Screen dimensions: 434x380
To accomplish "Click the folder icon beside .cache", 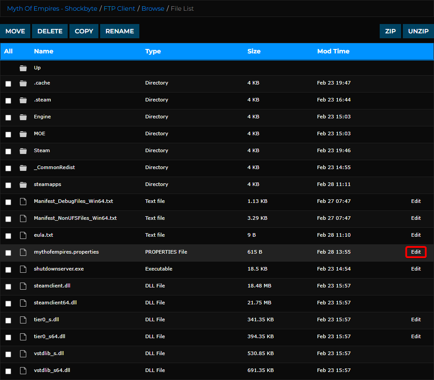I will [23, 83].
